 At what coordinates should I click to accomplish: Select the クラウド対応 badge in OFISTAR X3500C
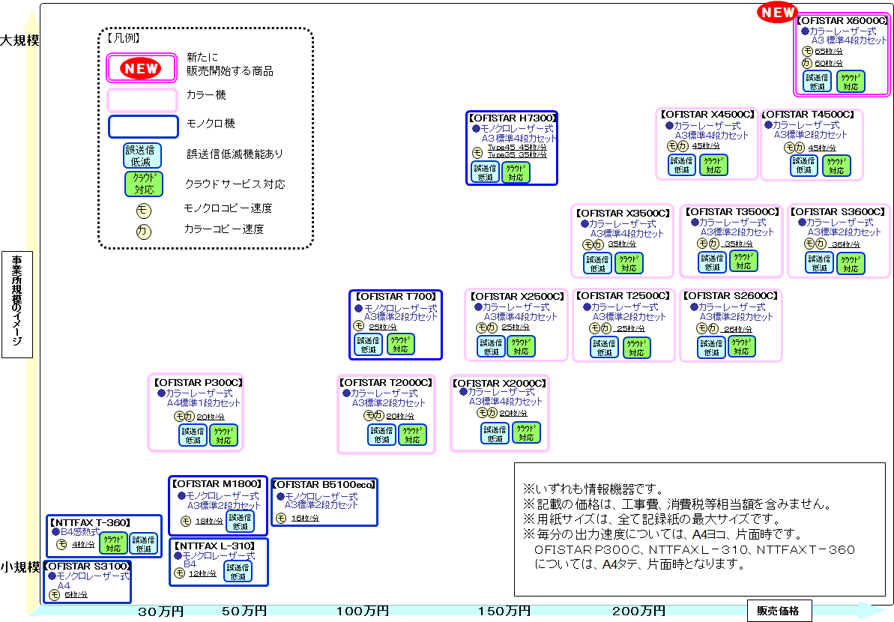[x=629, y=263]
